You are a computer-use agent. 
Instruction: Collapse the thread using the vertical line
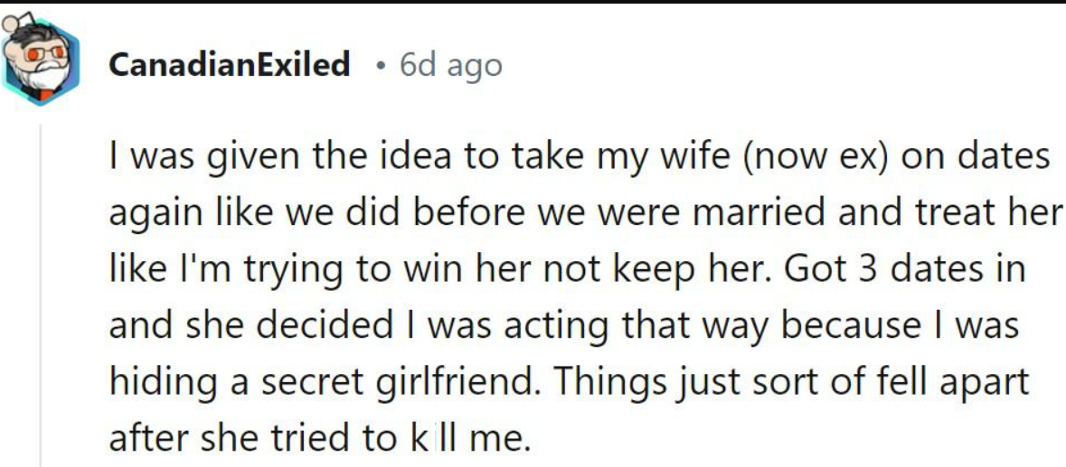[41, 298]
